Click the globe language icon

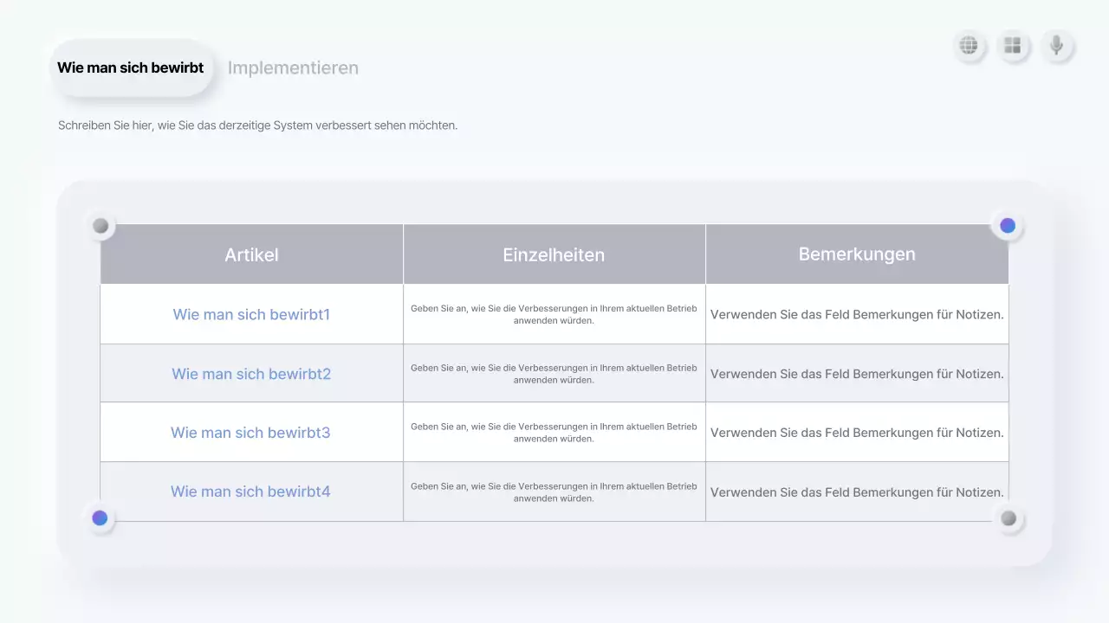point(969,46)
